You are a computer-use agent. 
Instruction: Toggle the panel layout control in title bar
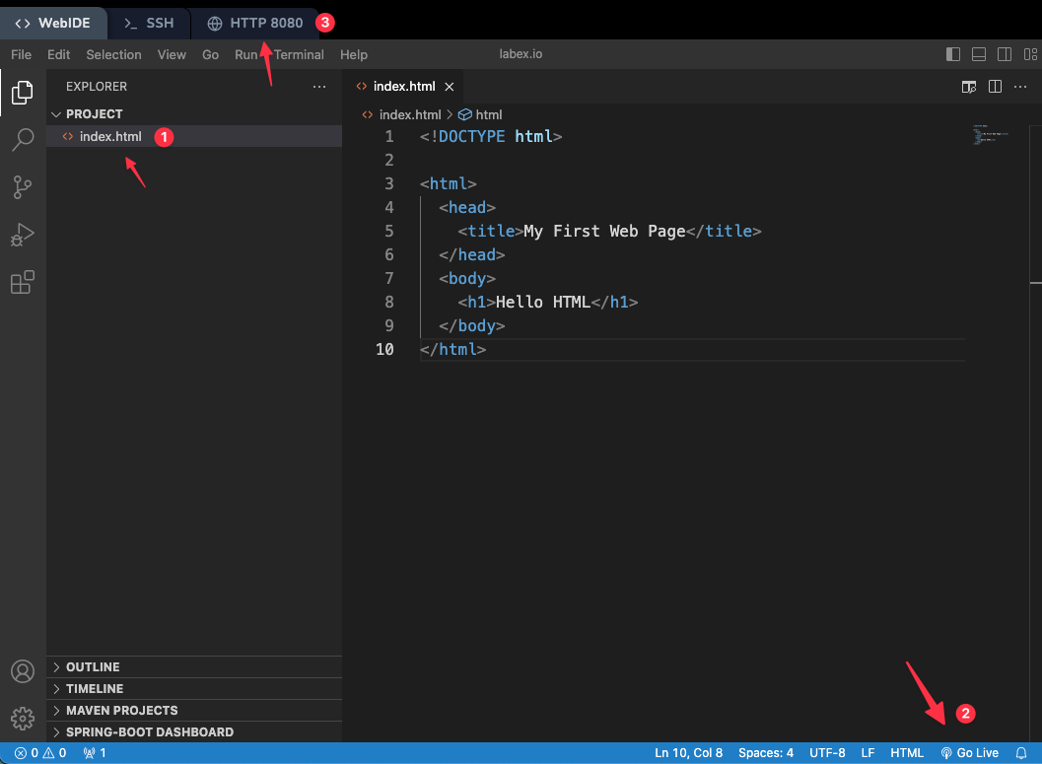tap(978, 54)
